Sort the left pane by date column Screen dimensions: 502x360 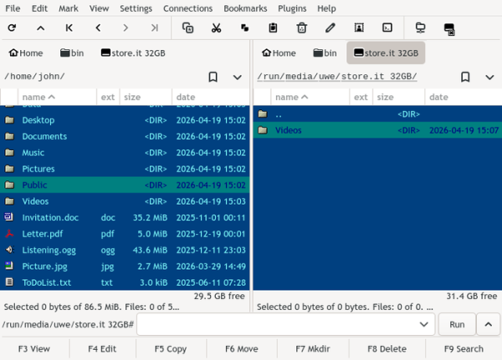pyautogui.click(x=210, y=97)
